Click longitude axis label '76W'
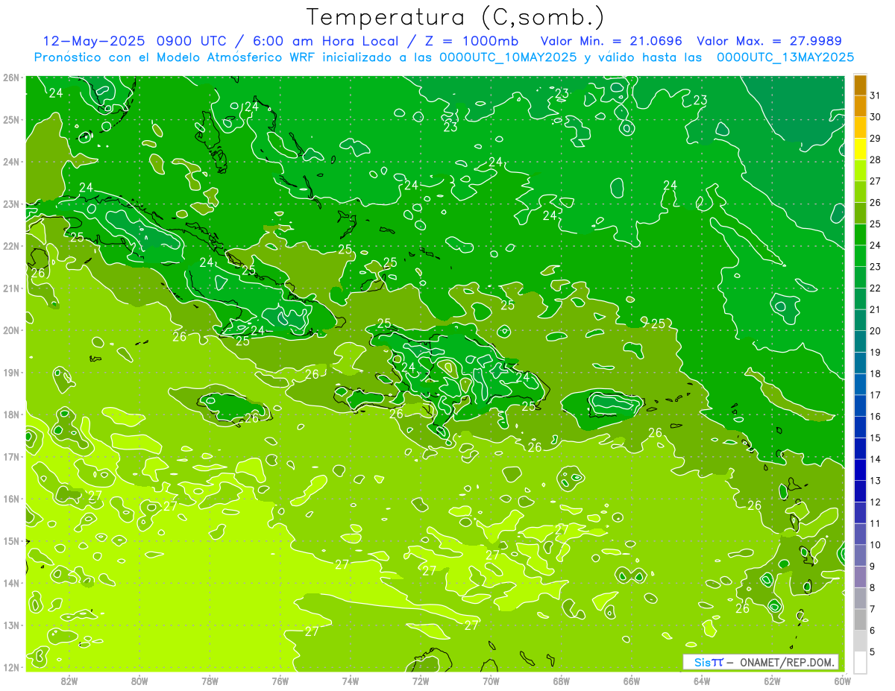 (280, 681)
